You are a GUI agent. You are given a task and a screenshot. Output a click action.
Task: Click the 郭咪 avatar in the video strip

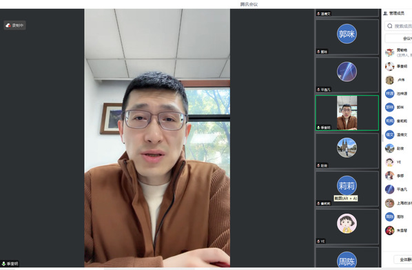click(347, 34)
